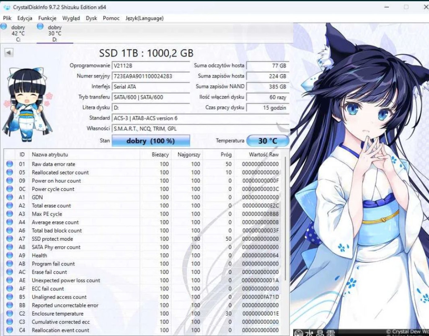Click the status icon for Power on hour count
Screen dimensions: 429x336
10,180
